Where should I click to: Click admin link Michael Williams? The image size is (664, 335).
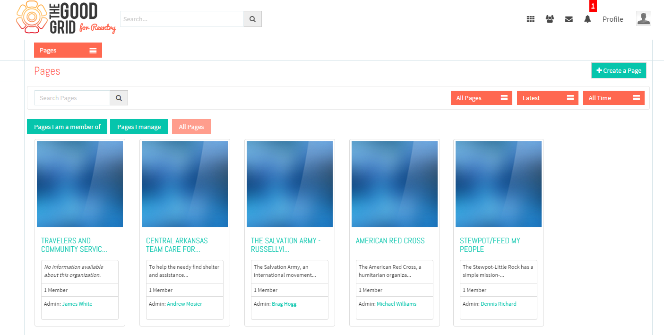(x=397, y=304)
